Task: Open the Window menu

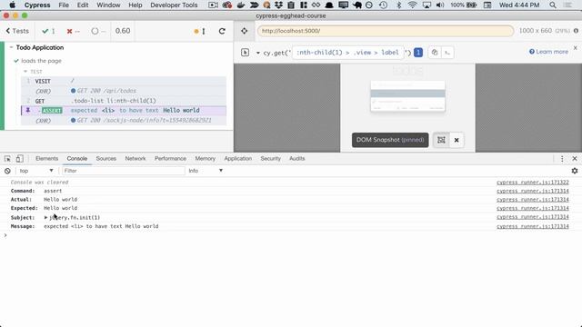Action: (x=108, y=5)
